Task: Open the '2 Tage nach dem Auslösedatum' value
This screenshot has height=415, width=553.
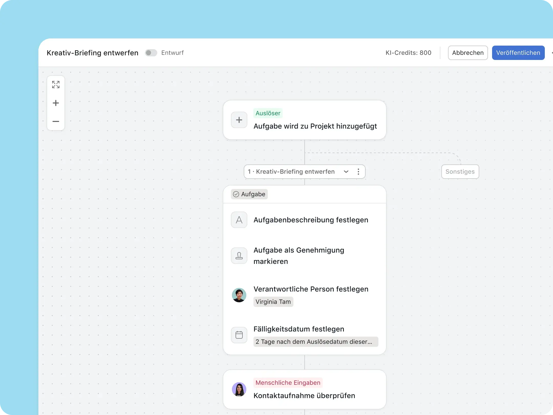Action: click(x=316, y=342)
